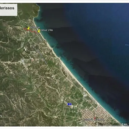
Task: Click the "Ierissos" title text in white box
Action: click(7, 8)
